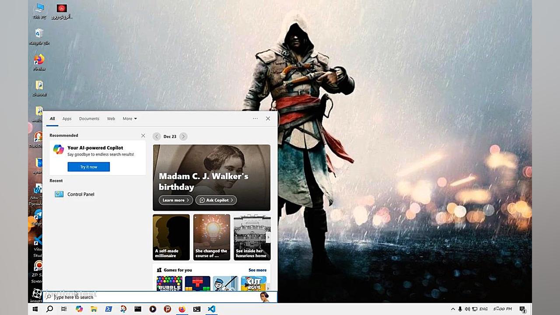Open the notification Action Center
Viewport: 560px width, 315px height.
click(522, 309)
